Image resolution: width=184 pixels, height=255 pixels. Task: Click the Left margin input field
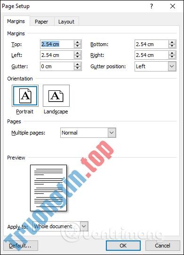click(x=57, y=55)
